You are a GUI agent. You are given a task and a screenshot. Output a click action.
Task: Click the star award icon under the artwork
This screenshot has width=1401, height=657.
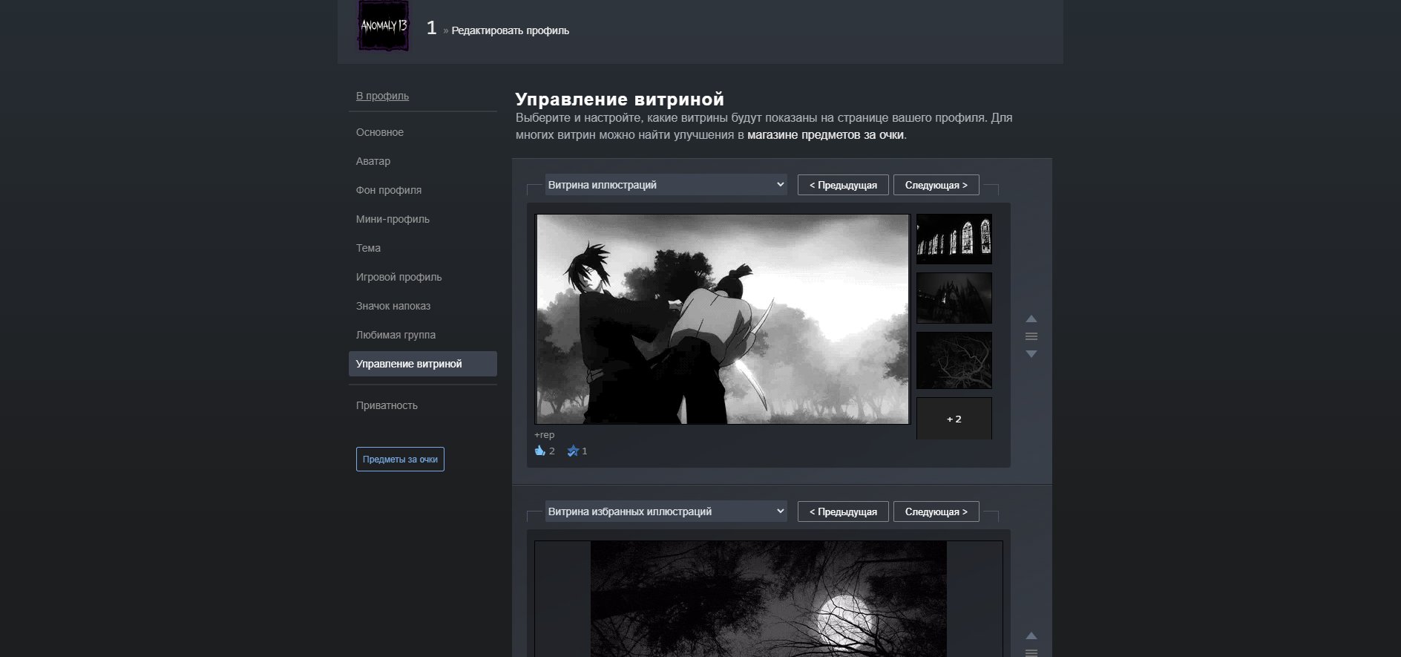point(572,451)
